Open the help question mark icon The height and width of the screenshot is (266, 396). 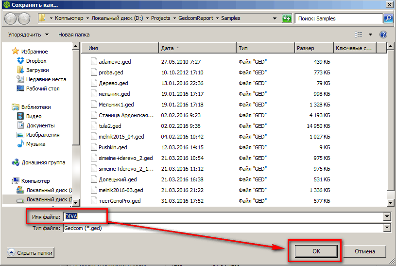click(x=383, y=35)
